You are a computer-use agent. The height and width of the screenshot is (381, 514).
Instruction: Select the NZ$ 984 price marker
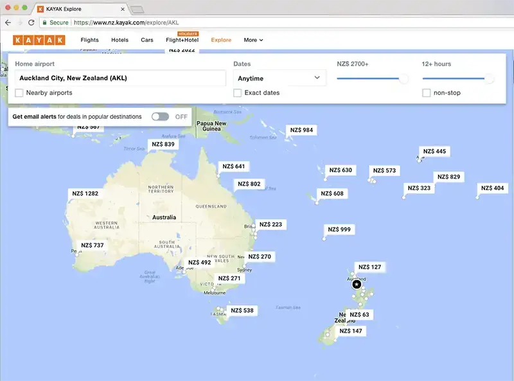point(301,130)
